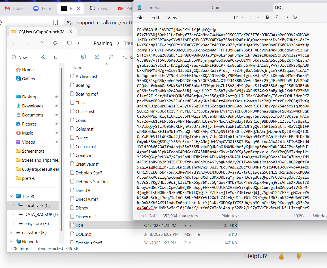Click the Delete trash can icon
The width and height of the screenshot is (327, 268).
click(111, 57)
